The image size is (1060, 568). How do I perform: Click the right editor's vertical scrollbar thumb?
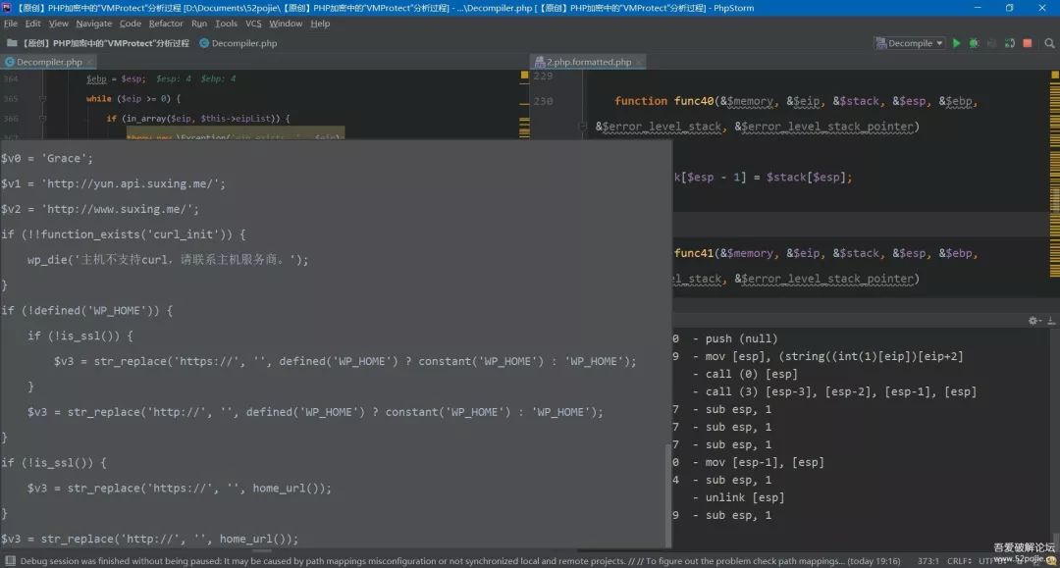click(x=1055, y=198)
